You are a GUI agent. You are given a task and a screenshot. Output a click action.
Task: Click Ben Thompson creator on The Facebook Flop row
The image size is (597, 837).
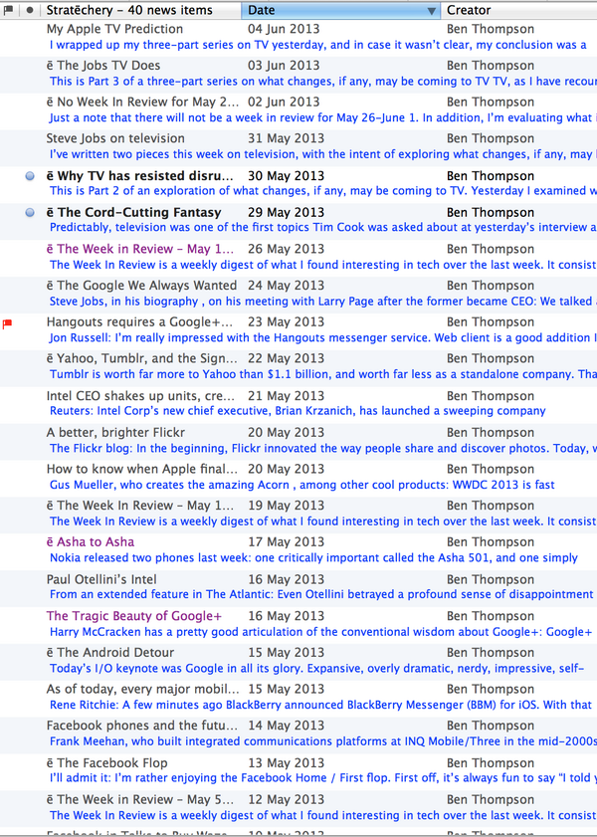coord(491,762)
